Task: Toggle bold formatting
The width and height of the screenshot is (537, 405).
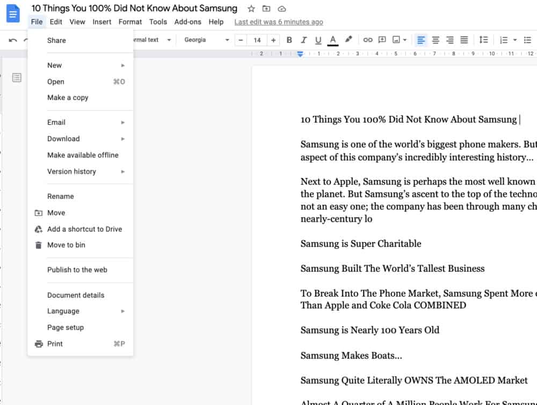Action: [289, 40]
